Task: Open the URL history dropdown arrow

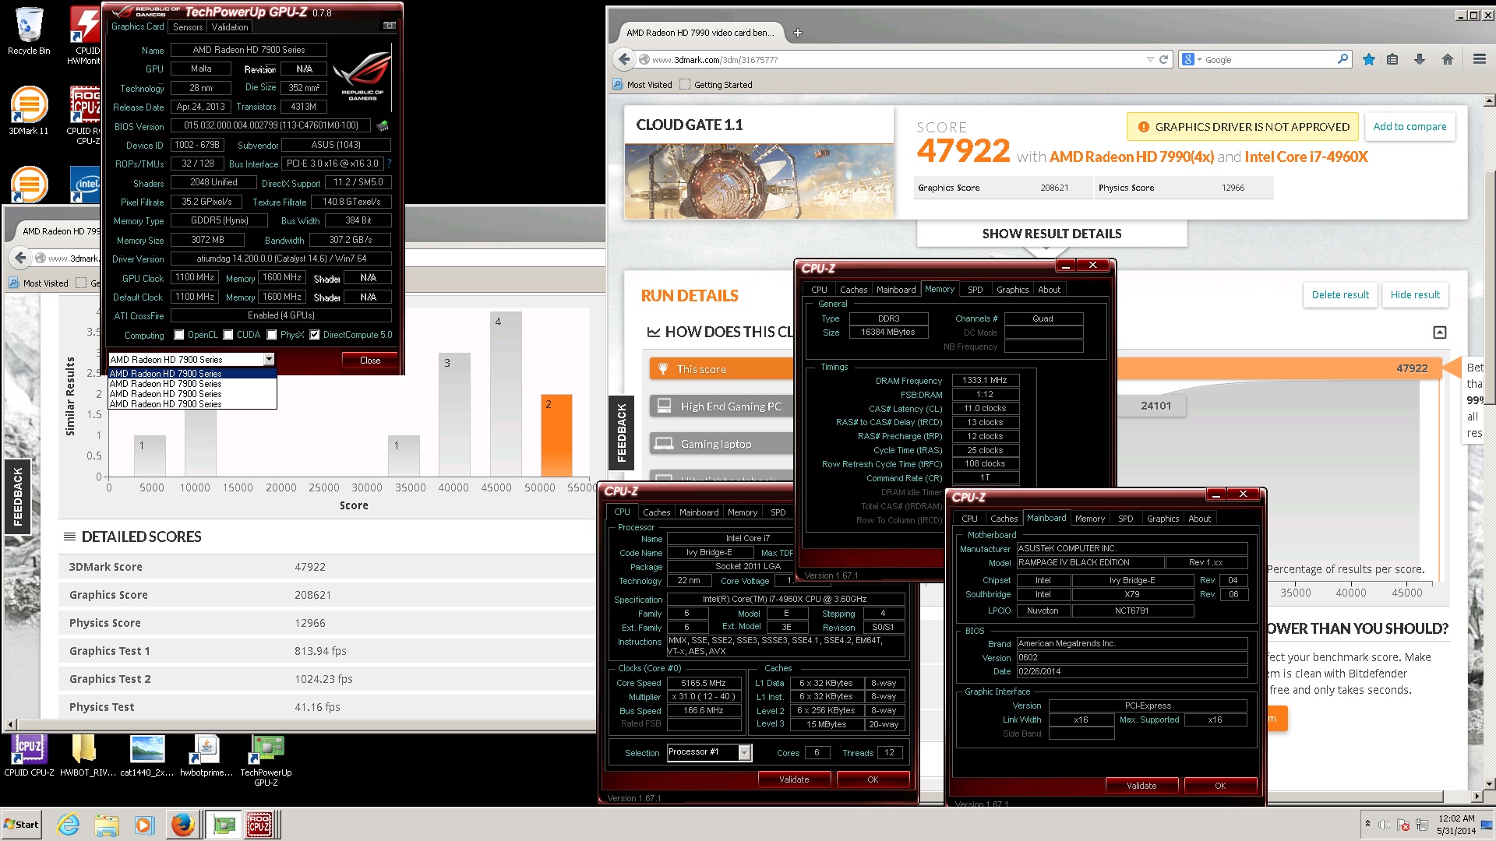Action: [1150, 59]
